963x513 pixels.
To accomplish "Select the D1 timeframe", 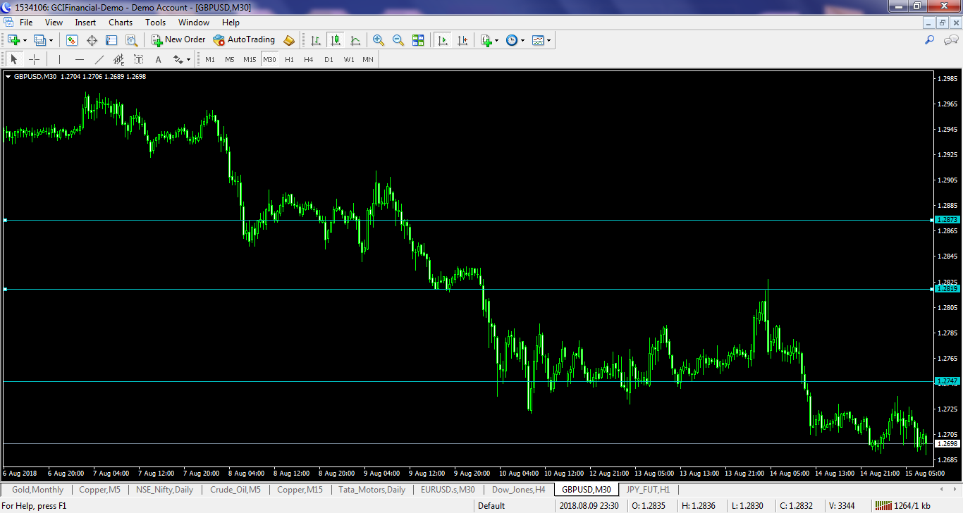I will [x=329, y=60].
